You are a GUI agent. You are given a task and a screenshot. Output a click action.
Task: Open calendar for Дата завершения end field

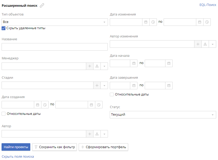pyautogui.click(x=169, y=85)
